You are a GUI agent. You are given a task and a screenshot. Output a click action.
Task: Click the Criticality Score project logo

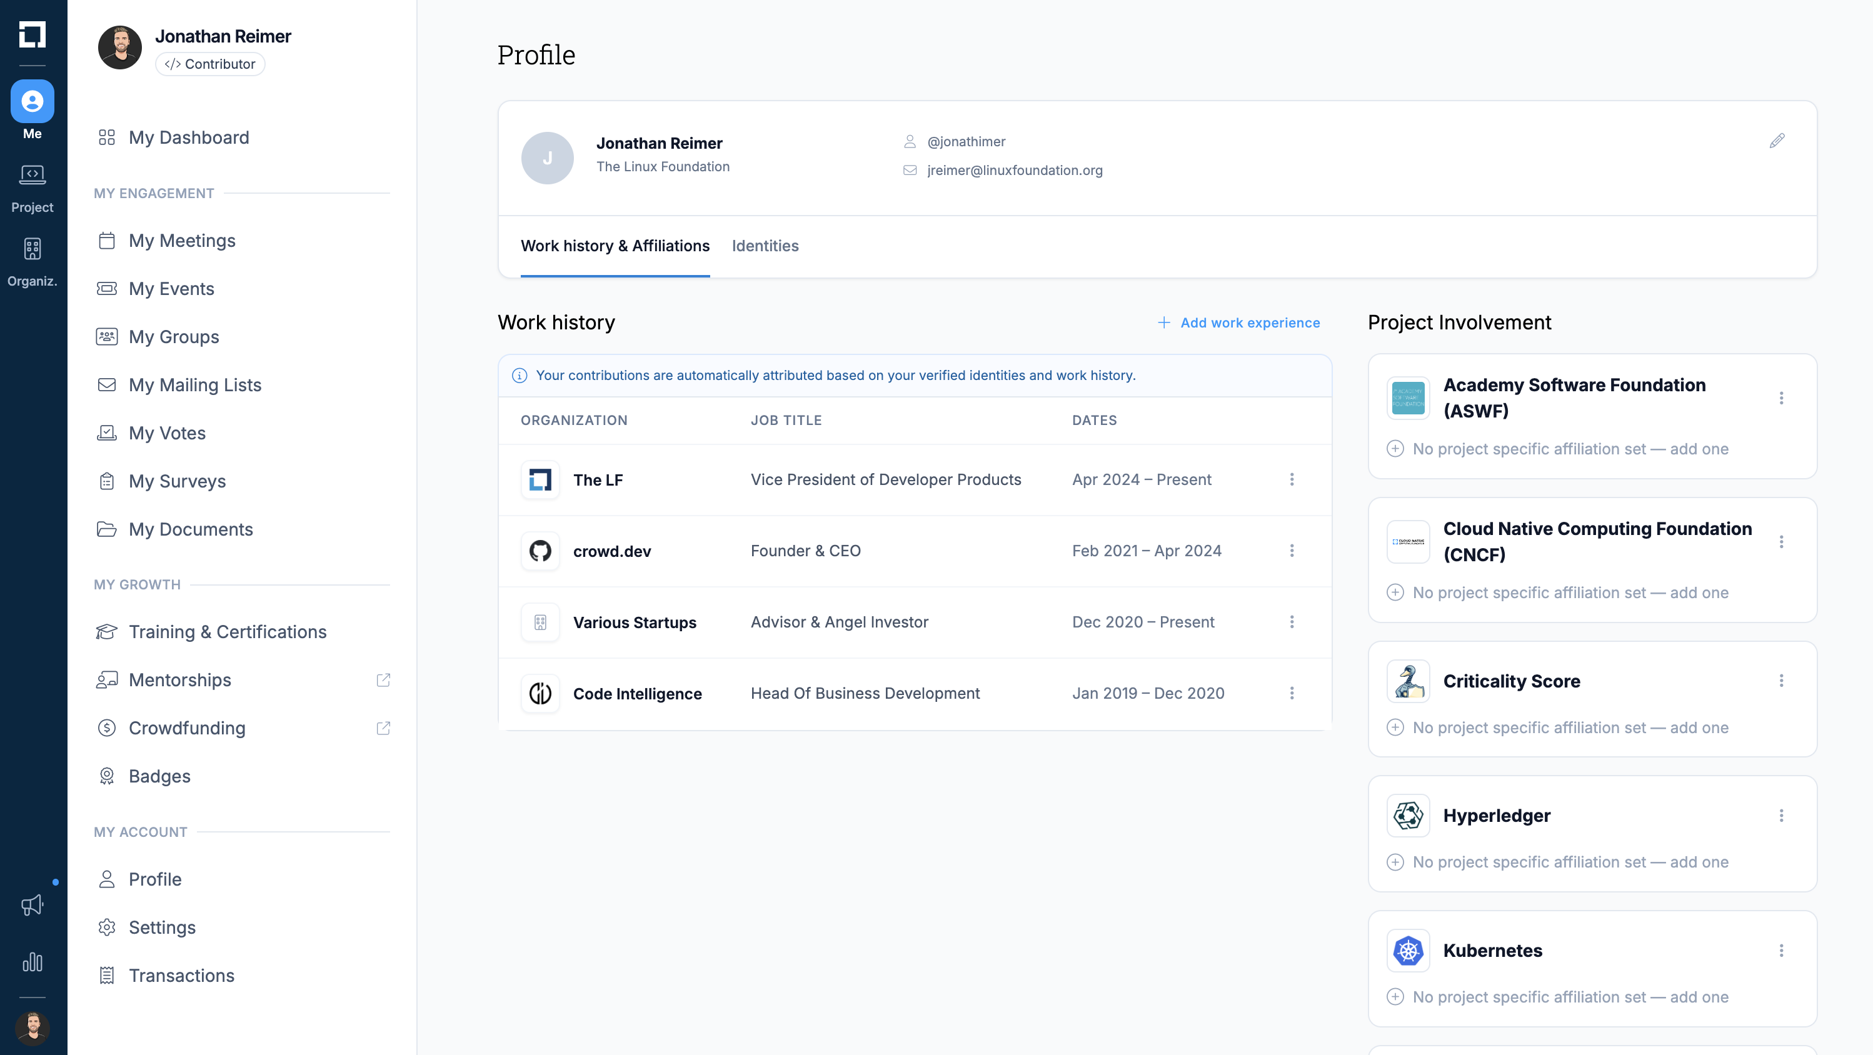click(1408, 681)
